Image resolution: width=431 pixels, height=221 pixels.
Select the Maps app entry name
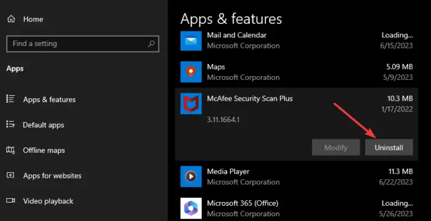coord(216,67)
